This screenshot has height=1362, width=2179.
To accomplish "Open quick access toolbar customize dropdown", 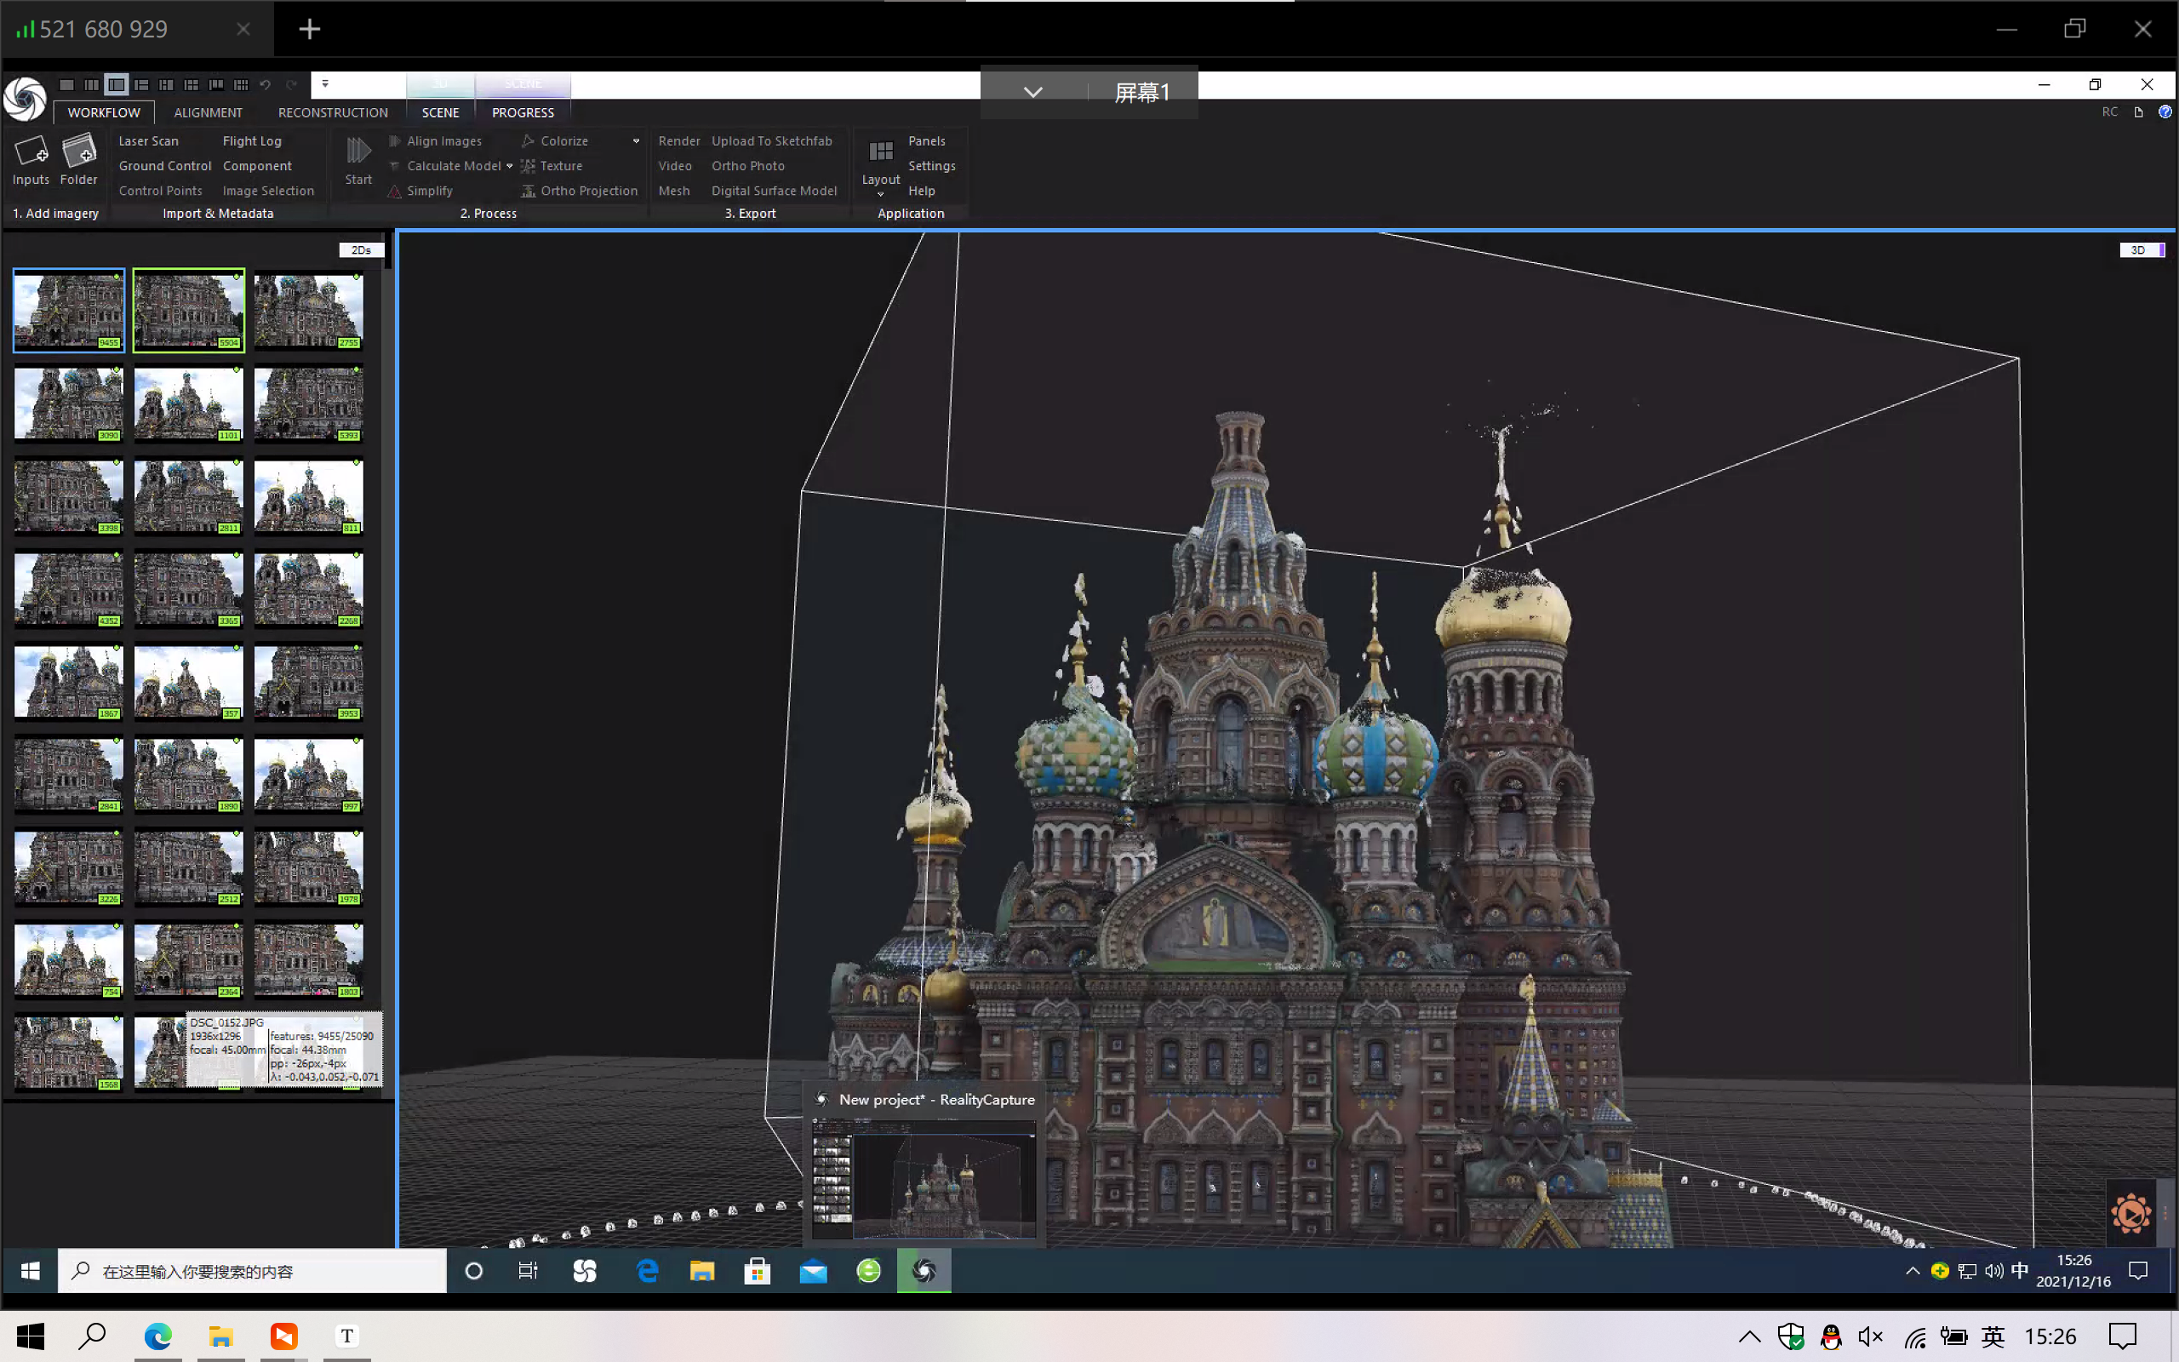I will (325, 83).
